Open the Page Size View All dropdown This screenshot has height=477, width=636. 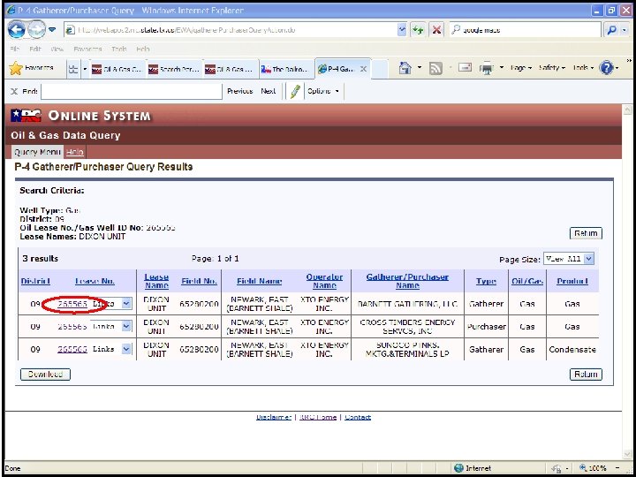coord(568,259)
